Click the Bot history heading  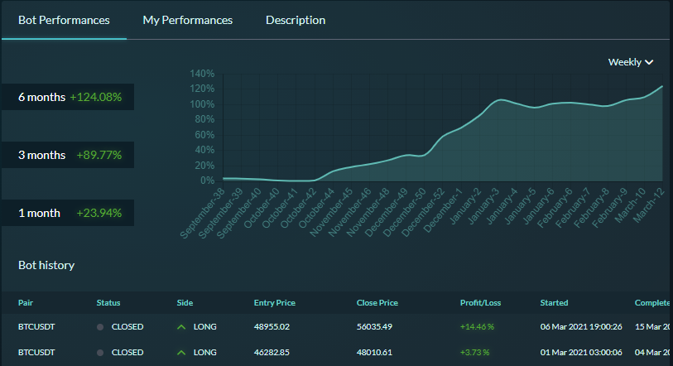pyautogui.click(x=46, y=266)
